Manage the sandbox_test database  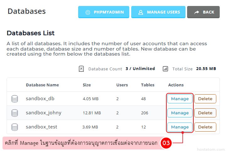tap(180, 127)
